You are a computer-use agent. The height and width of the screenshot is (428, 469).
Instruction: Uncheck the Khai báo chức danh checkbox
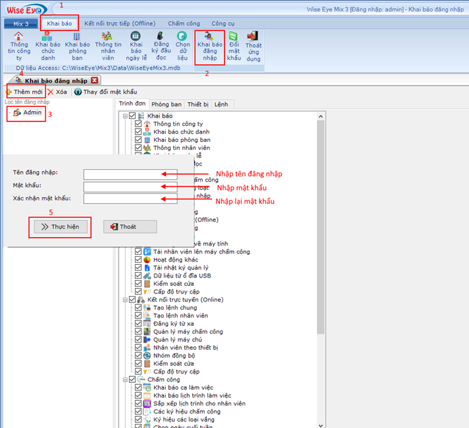138,132
